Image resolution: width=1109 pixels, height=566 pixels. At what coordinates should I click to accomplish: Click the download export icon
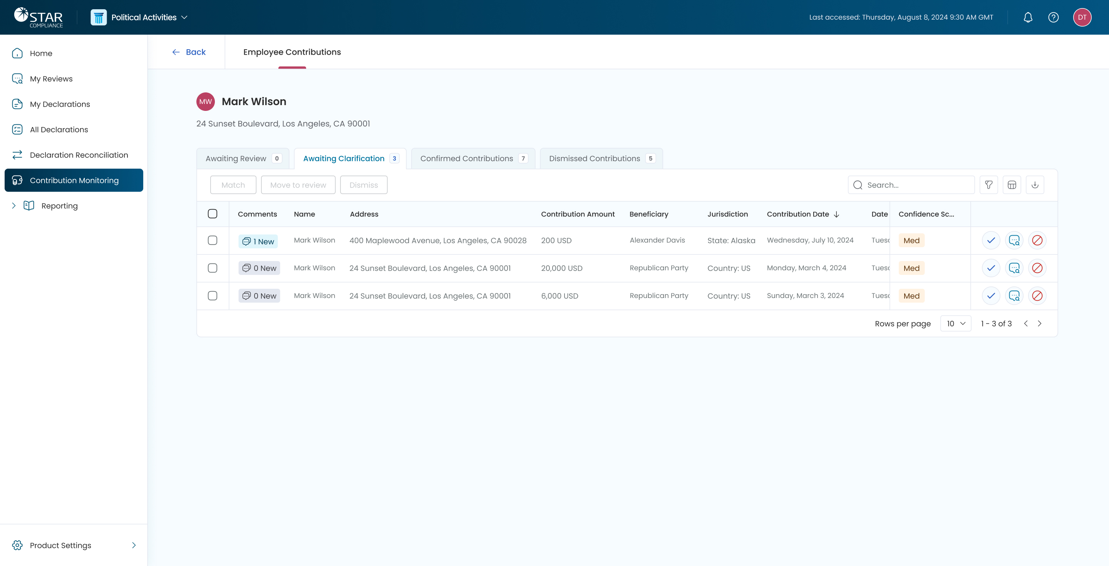click(1035, 185)
